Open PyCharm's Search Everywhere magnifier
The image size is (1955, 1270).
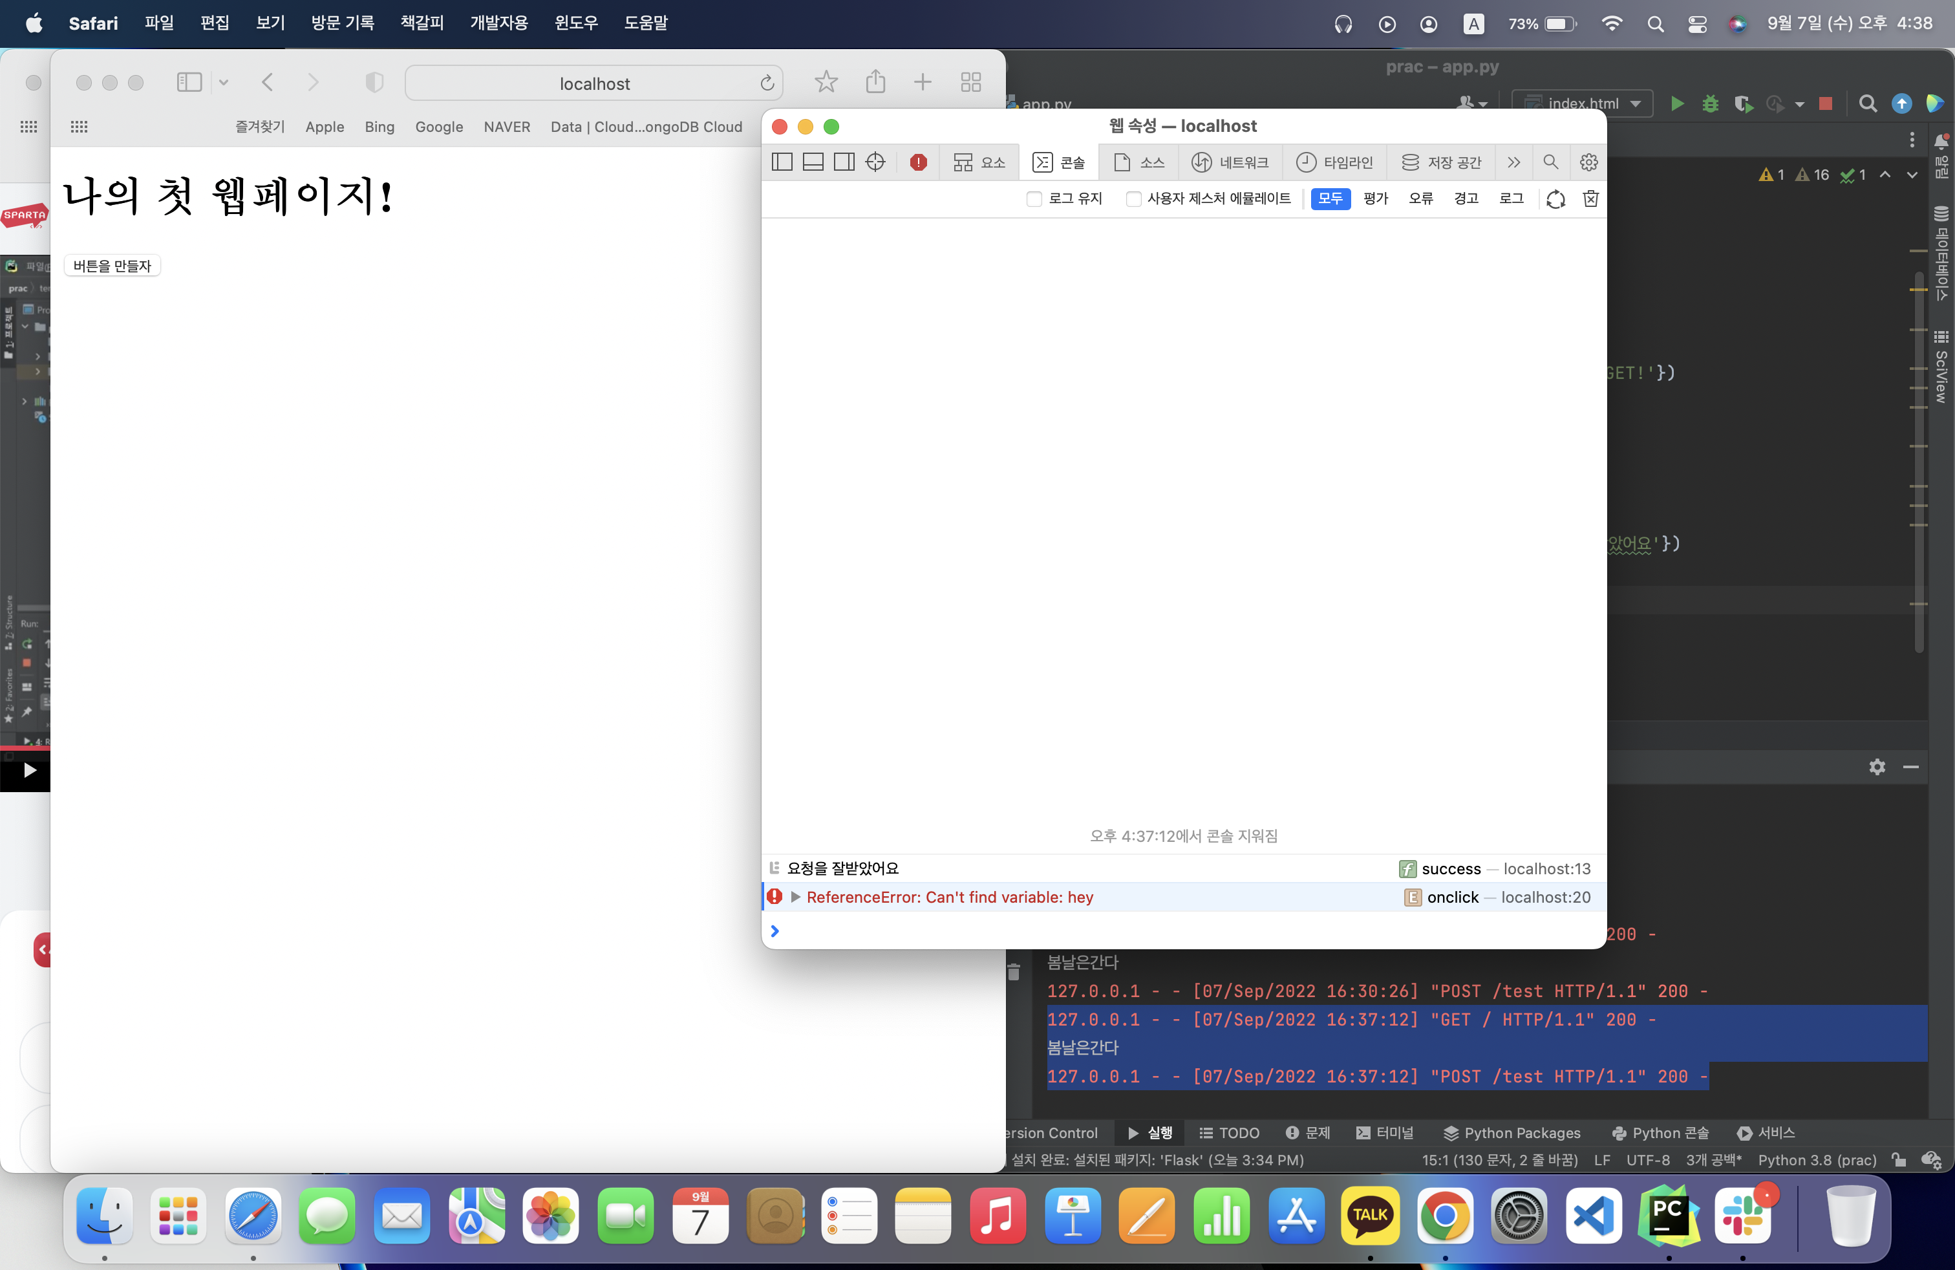click(1868, 103)
